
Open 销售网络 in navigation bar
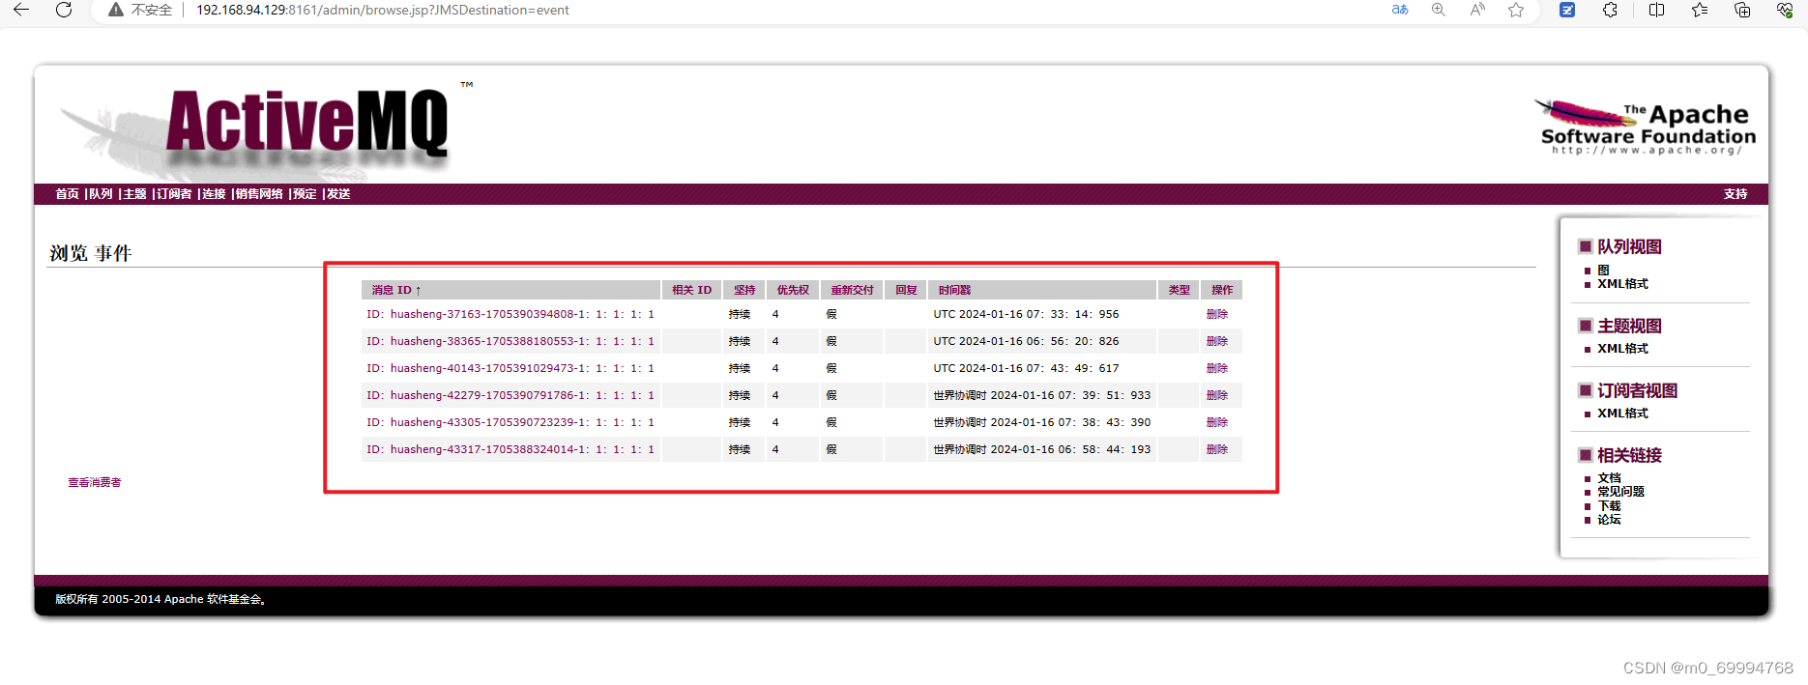[x=259, y=194]
